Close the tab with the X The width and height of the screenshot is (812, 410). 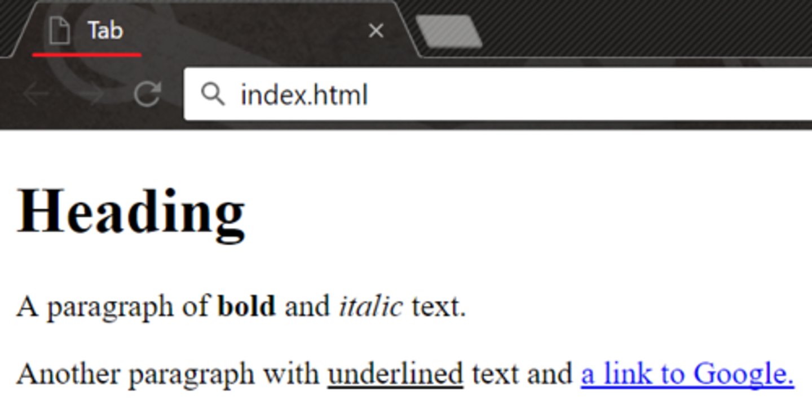click(376, 31)
